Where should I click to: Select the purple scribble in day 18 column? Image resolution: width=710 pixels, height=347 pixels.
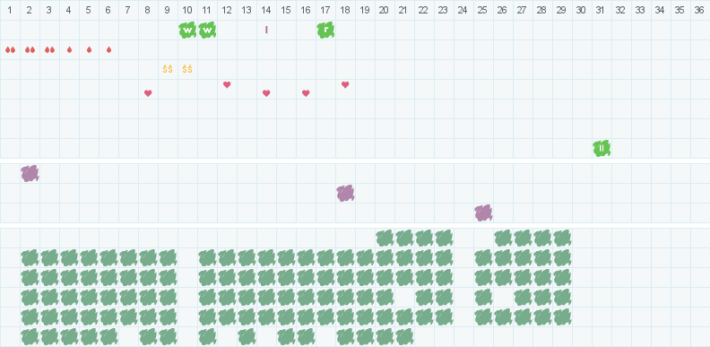point(345,194)
